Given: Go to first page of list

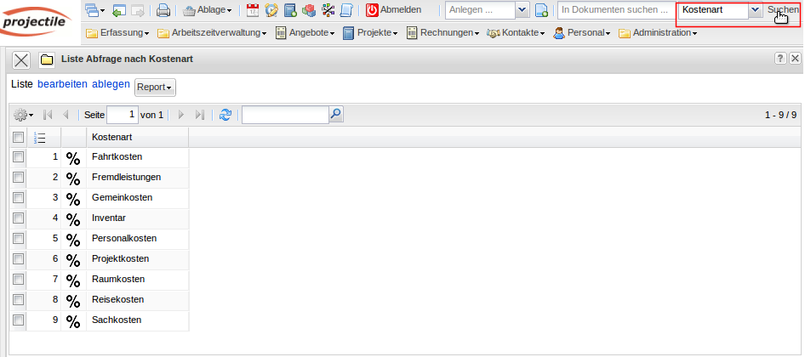Looking at the screenshot, I should point(48,115).
